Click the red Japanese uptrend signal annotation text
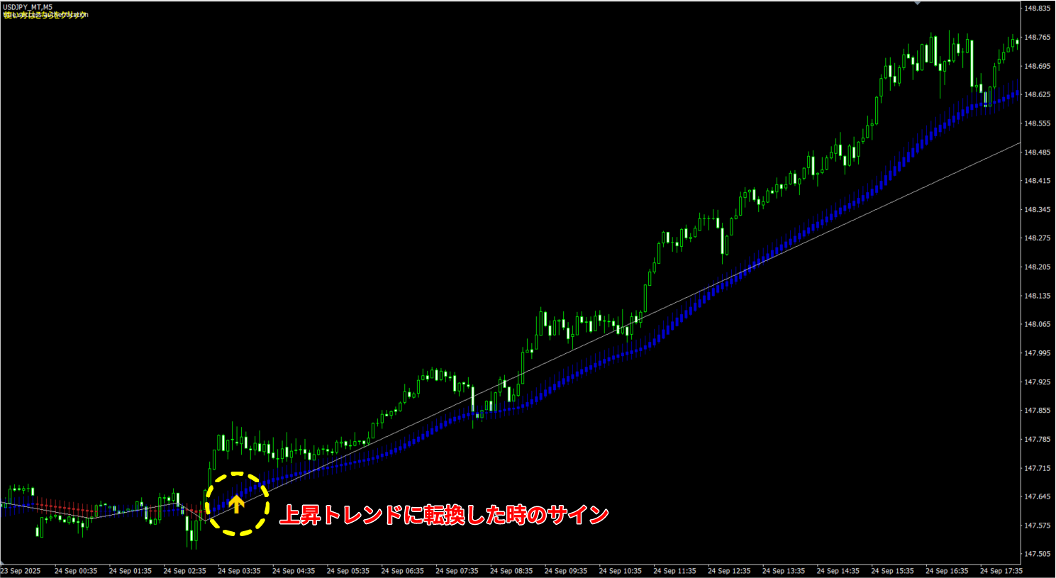The width and height of the screenshot is (1056, 578). [x=444, y=514]
